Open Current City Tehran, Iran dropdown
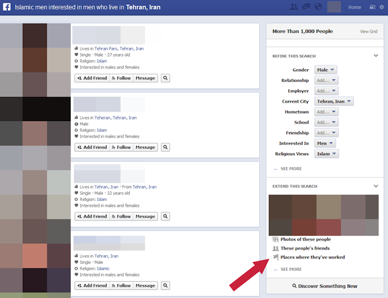This screenshot has width=388, height=298. 334,101
